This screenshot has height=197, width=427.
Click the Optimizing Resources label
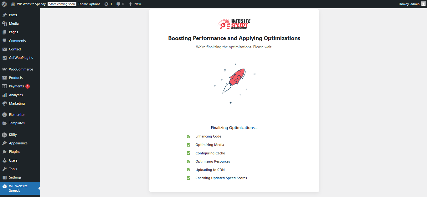click(x=213, y=161)
